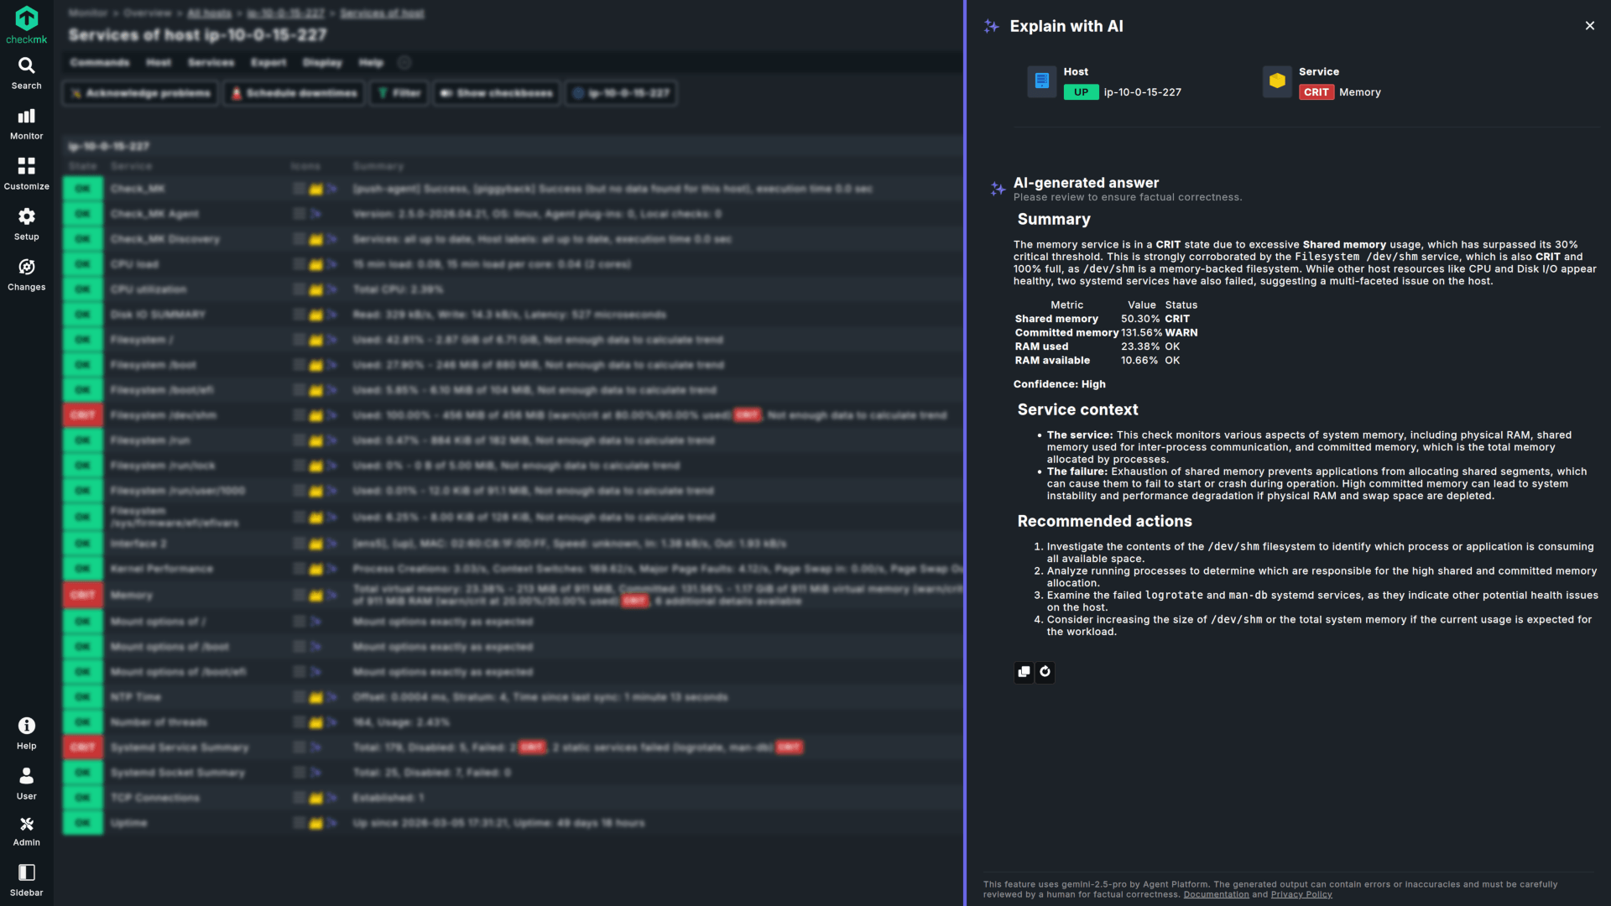The width and height of the screenshot is (1611, 906).
Task: Close the Explain with AI panel
Action: tap(1589, 26)
